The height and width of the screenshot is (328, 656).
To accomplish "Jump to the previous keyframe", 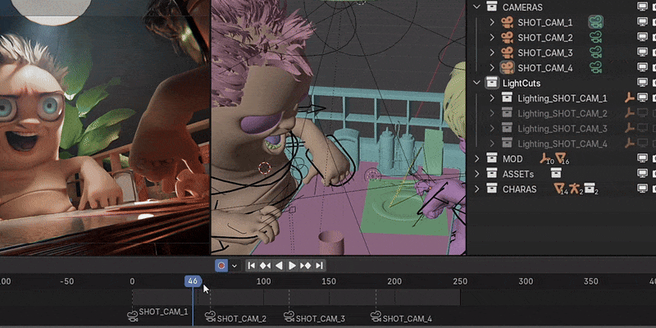I will click(265, 266).
